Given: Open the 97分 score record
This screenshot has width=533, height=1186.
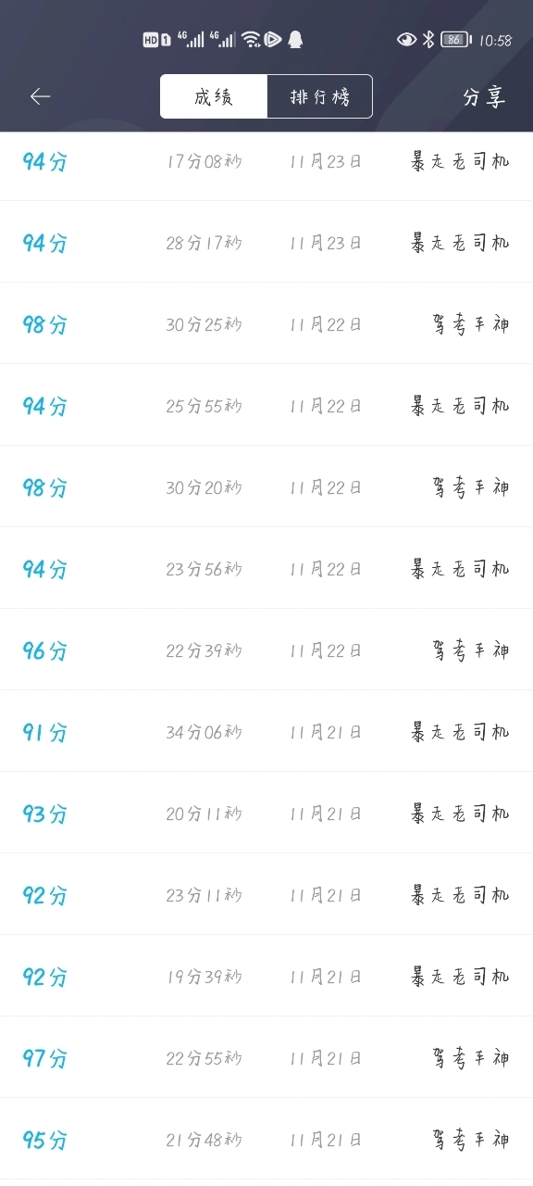Looking at the screenshot, I should (266, 1057).
